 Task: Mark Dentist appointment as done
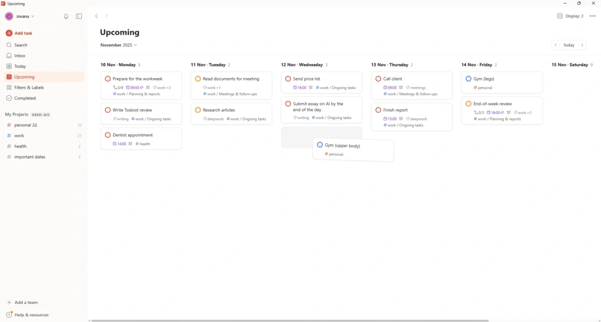[108, 135]
